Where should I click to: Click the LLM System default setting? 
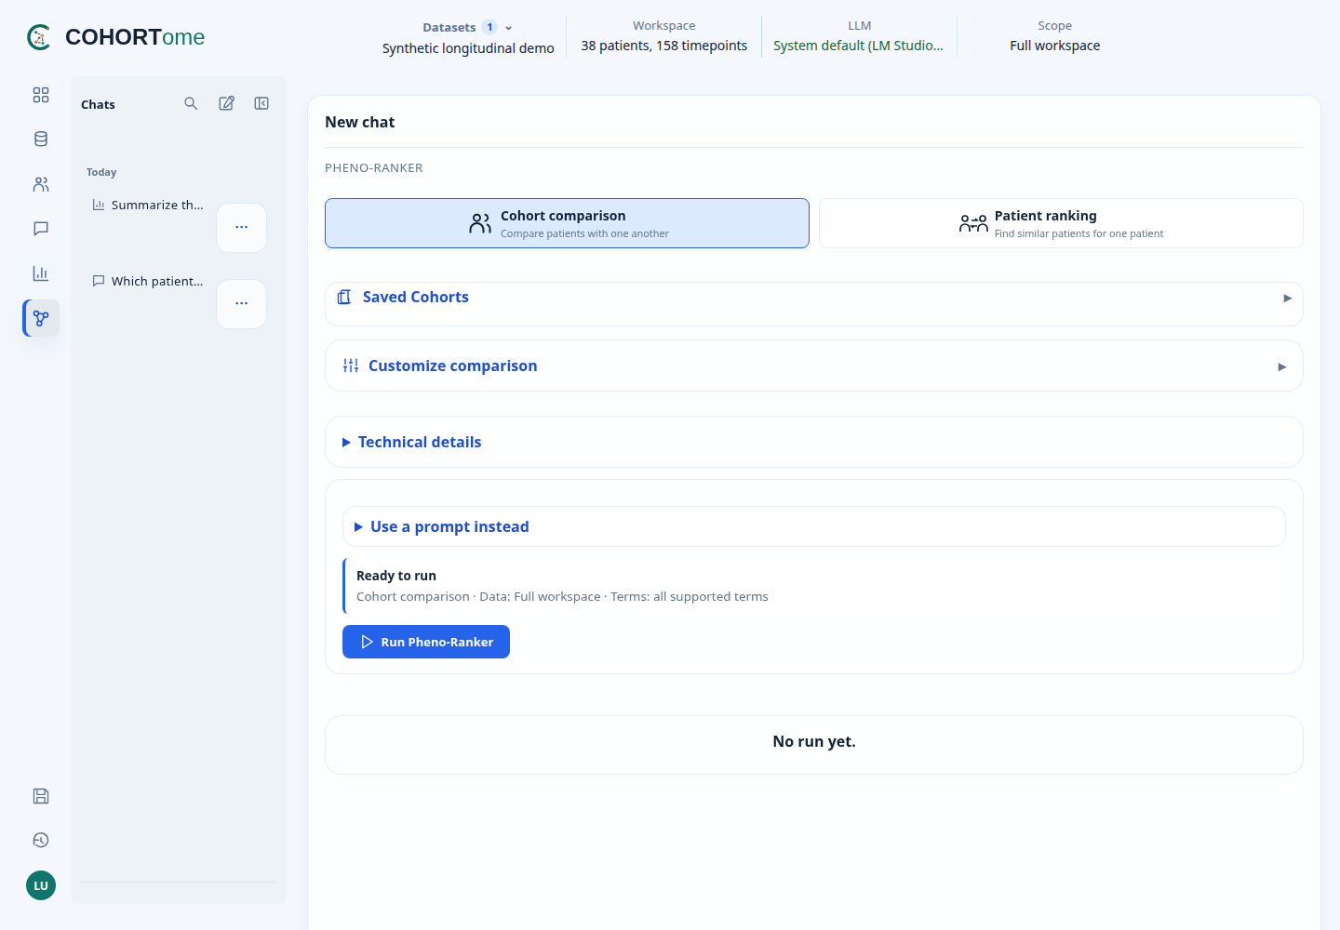pos(858,37)
